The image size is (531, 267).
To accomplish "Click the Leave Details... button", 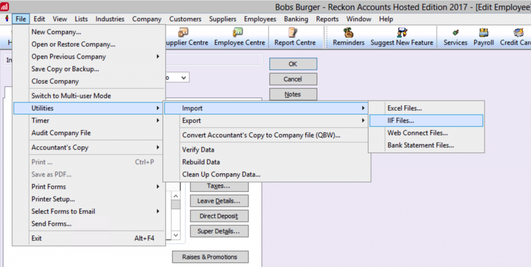I will (219, 201).
